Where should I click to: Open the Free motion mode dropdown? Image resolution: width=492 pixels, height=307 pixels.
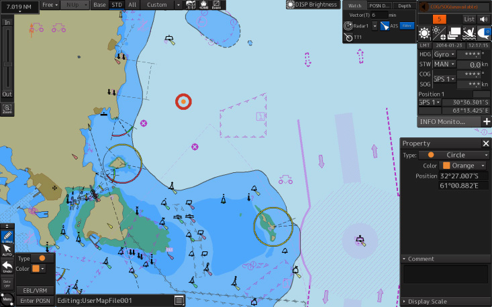pyautogui.click(x=50, y=5)
